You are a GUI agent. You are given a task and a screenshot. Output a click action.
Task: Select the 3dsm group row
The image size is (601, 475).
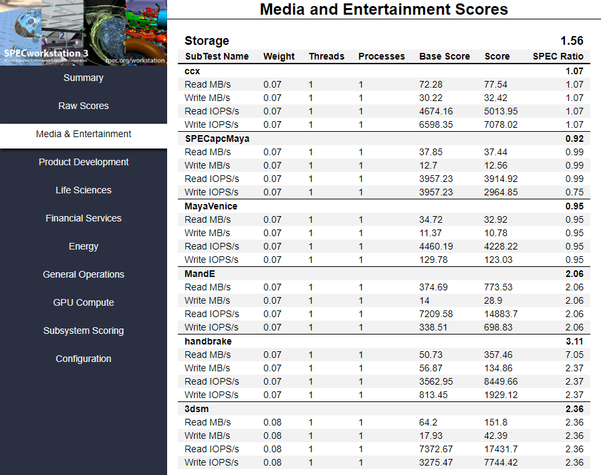[384, 409]
